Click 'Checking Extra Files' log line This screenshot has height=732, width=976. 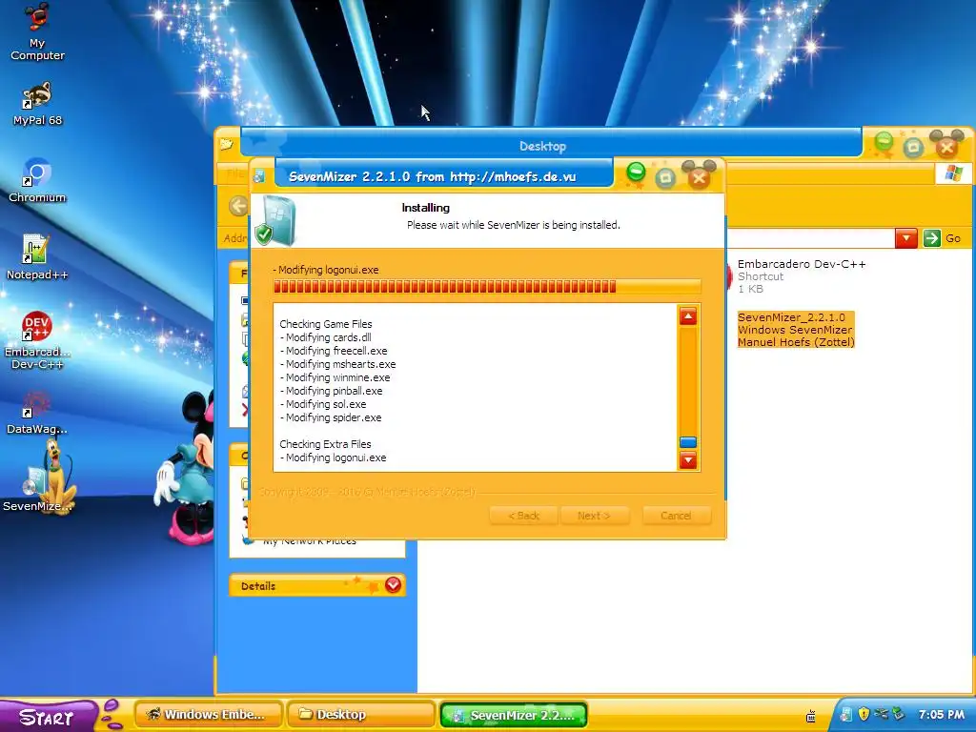click(x=325, y=444)
